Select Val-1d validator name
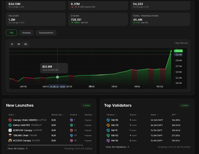199x154 pixels. (114, 141)
